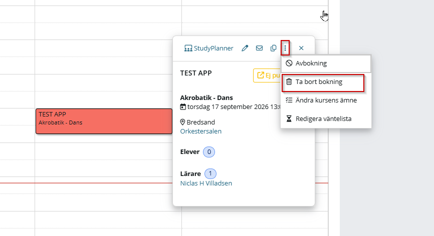Click the hourglass waiting list icon
The height and width of the screenshot is (236, 434).
[289, 118]
